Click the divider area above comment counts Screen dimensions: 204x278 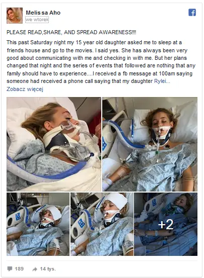coord(102,261)
